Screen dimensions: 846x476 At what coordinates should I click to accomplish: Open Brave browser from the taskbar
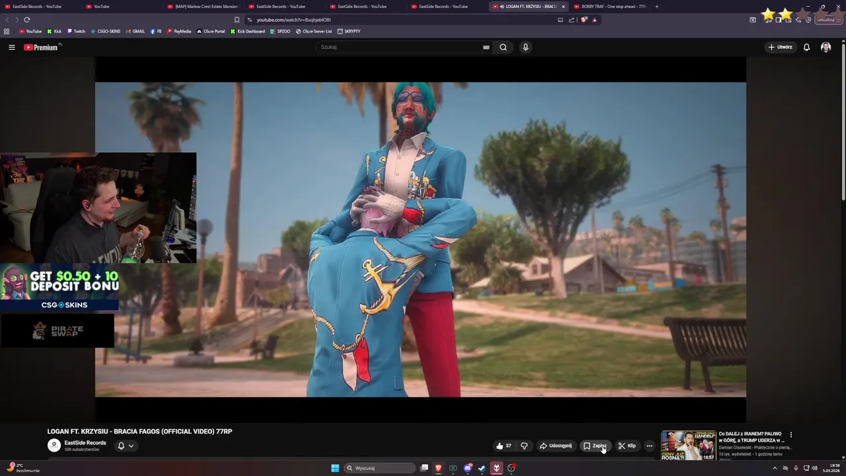(438, 468)
